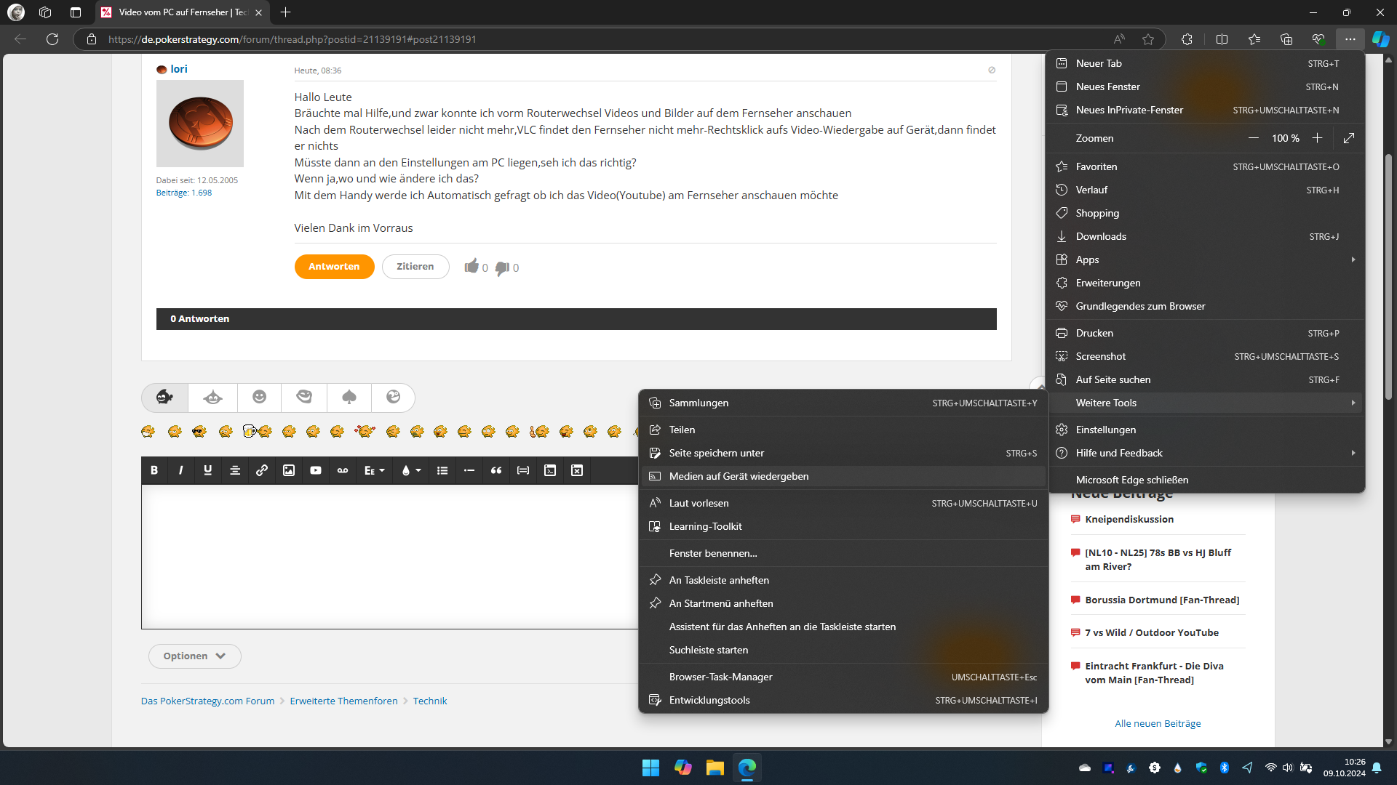
Task: Click the bracketed equals icon in editor toolbar
Action: (523, 470)
